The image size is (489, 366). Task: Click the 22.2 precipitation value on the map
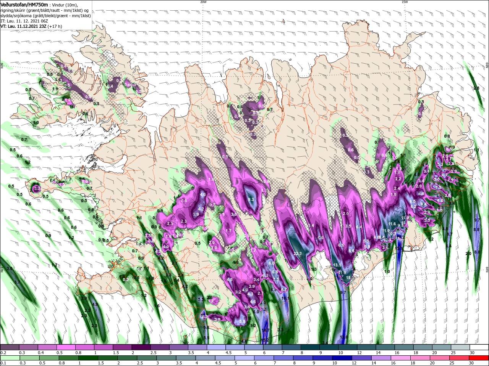pyautogui.click(x=298, y=254)
